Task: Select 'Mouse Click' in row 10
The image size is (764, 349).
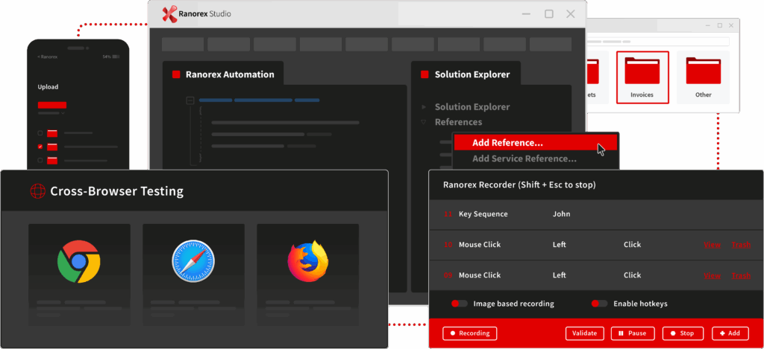Action: (x=480, y=245)
